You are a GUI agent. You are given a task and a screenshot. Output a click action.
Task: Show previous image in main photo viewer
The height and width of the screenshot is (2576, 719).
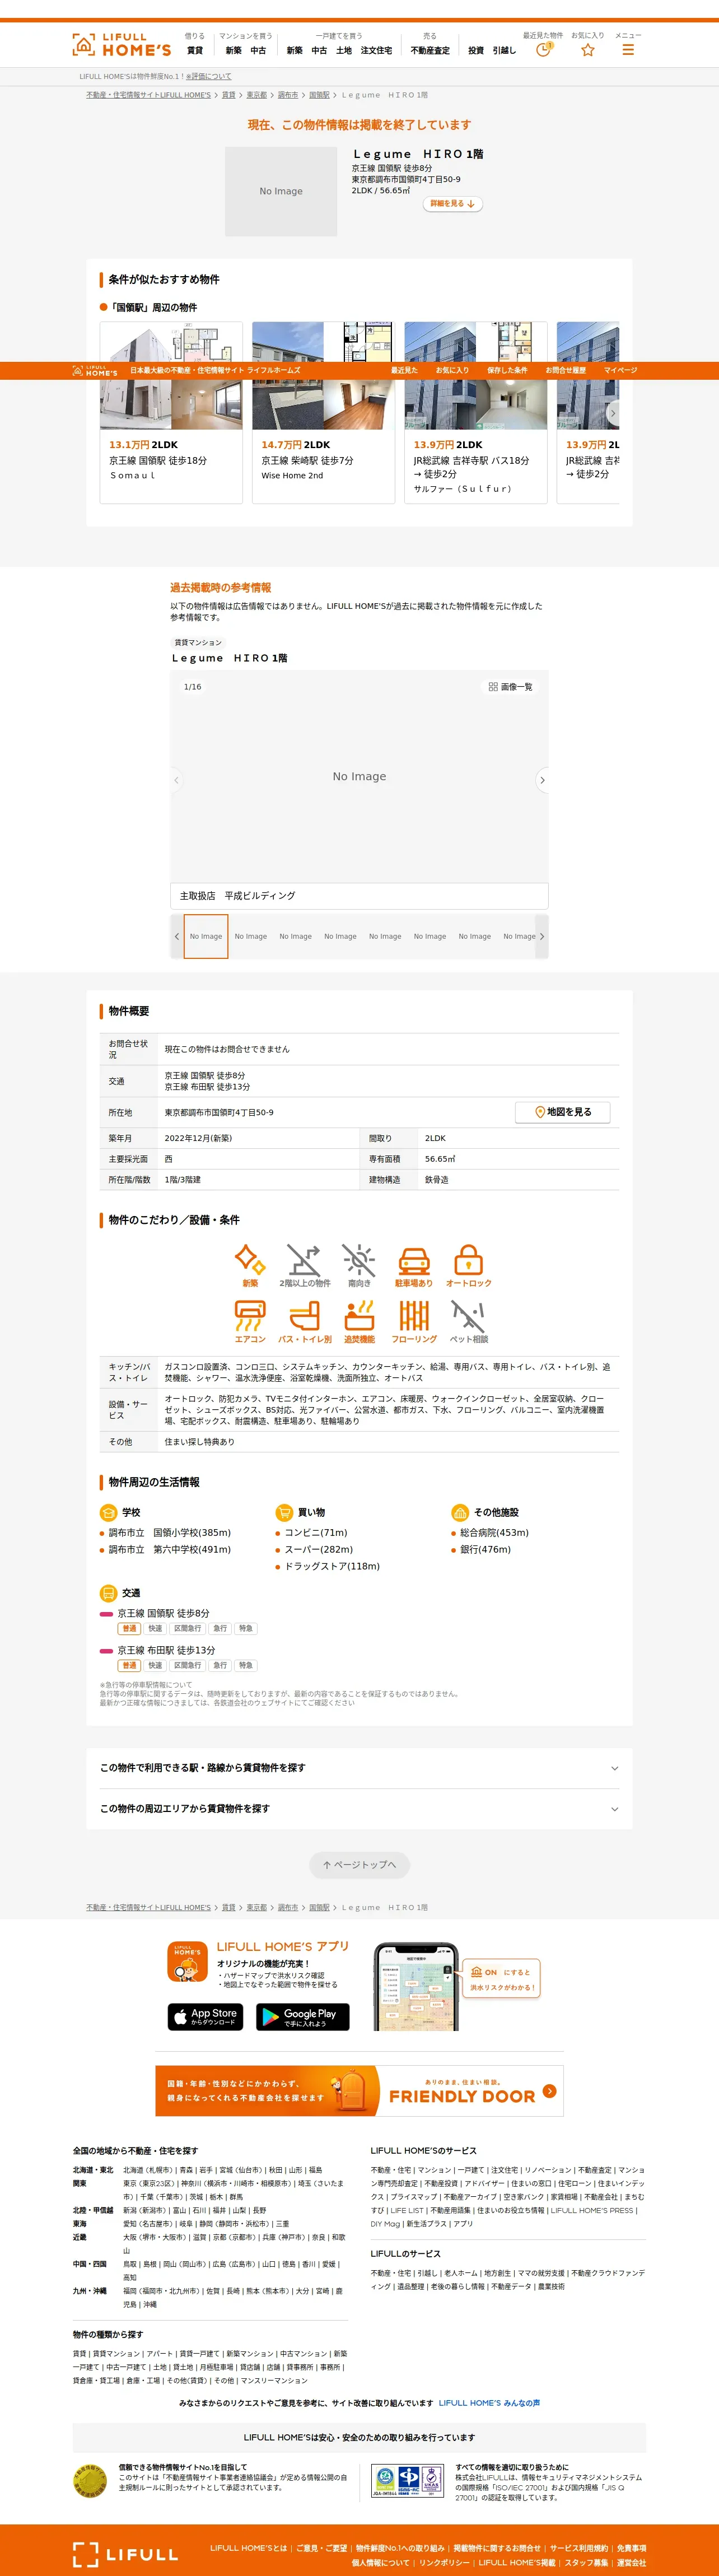(x=177, y=780)
